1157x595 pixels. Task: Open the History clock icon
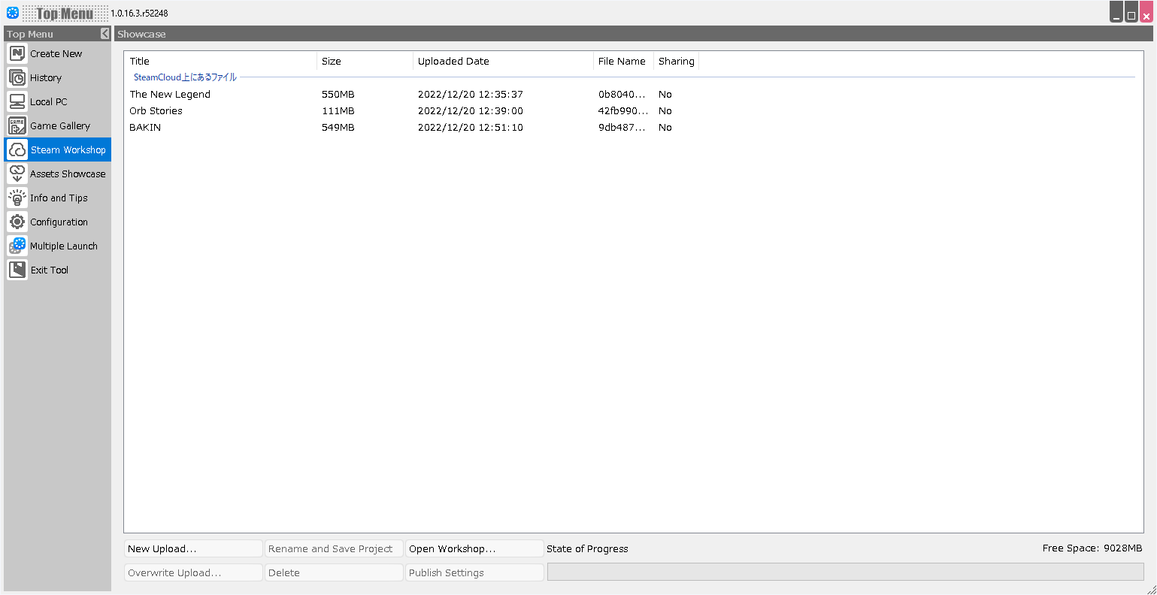[17, 78]
